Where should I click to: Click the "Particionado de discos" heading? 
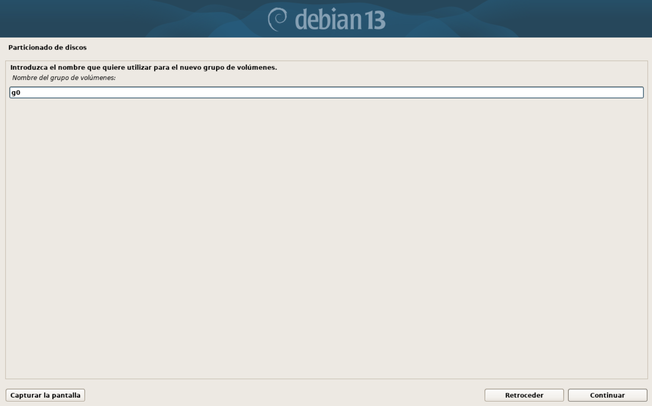tap(47, 47)
